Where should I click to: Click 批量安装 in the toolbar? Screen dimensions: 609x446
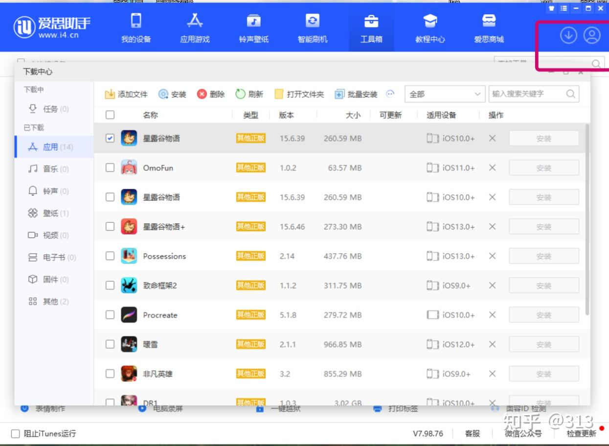[356, 94]
